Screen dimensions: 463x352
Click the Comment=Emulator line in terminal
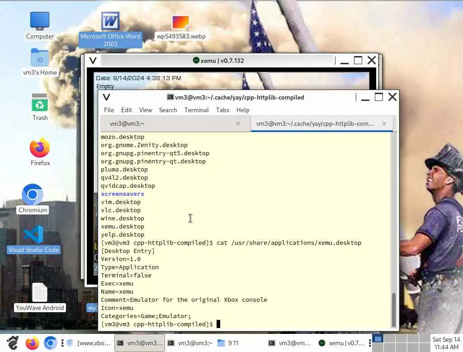click(184, 300)
